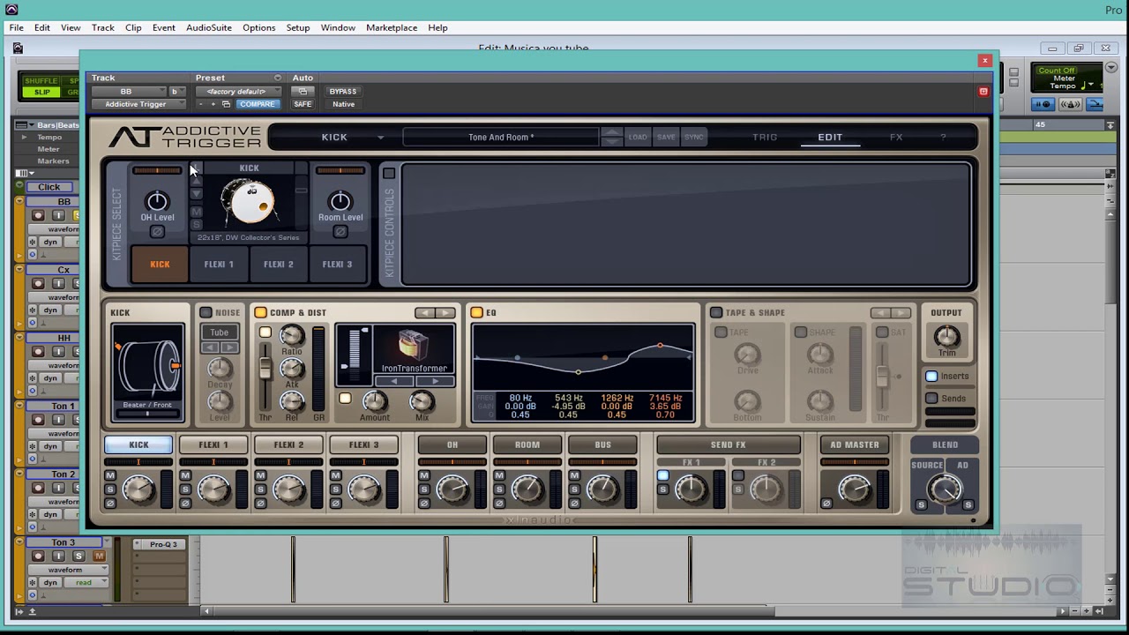The height and width of the screenshot is (635, 1129).
Task: Solo the ROOM mixer channel
Action: pyautogui.click(x=499, y=489)
